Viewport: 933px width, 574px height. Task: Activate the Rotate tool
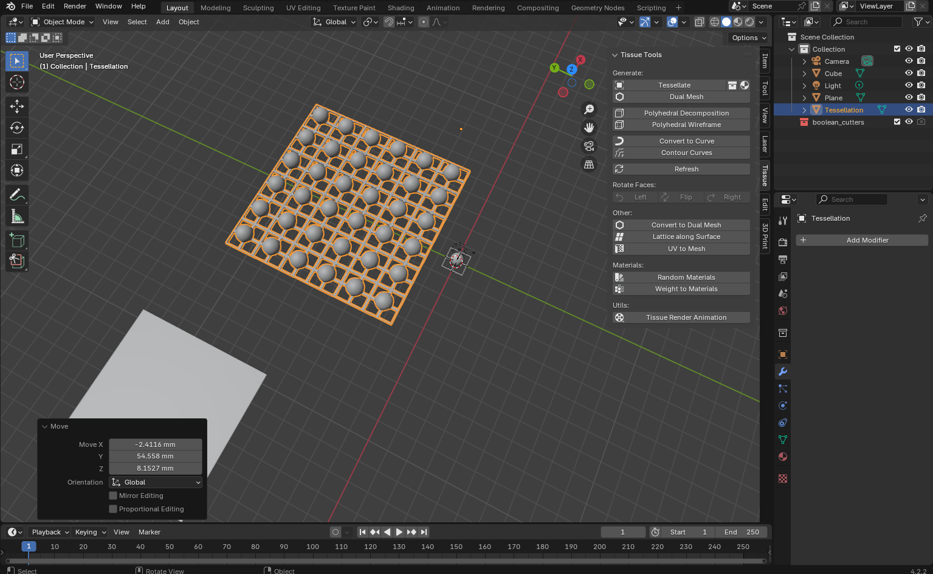(x=17, y=128)
